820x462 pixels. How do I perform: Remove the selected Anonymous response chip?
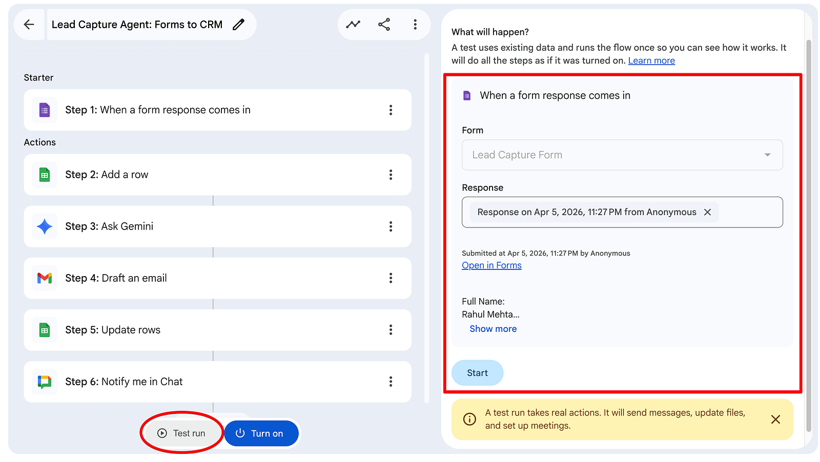[707, 212]
